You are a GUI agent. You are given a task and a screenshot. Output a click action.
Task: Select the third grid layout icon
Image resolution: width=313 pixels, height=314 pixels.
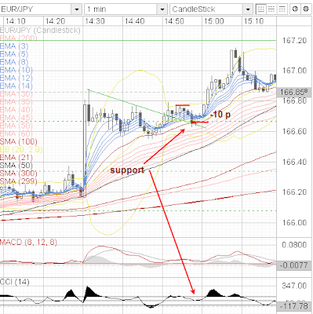(282, 9)
